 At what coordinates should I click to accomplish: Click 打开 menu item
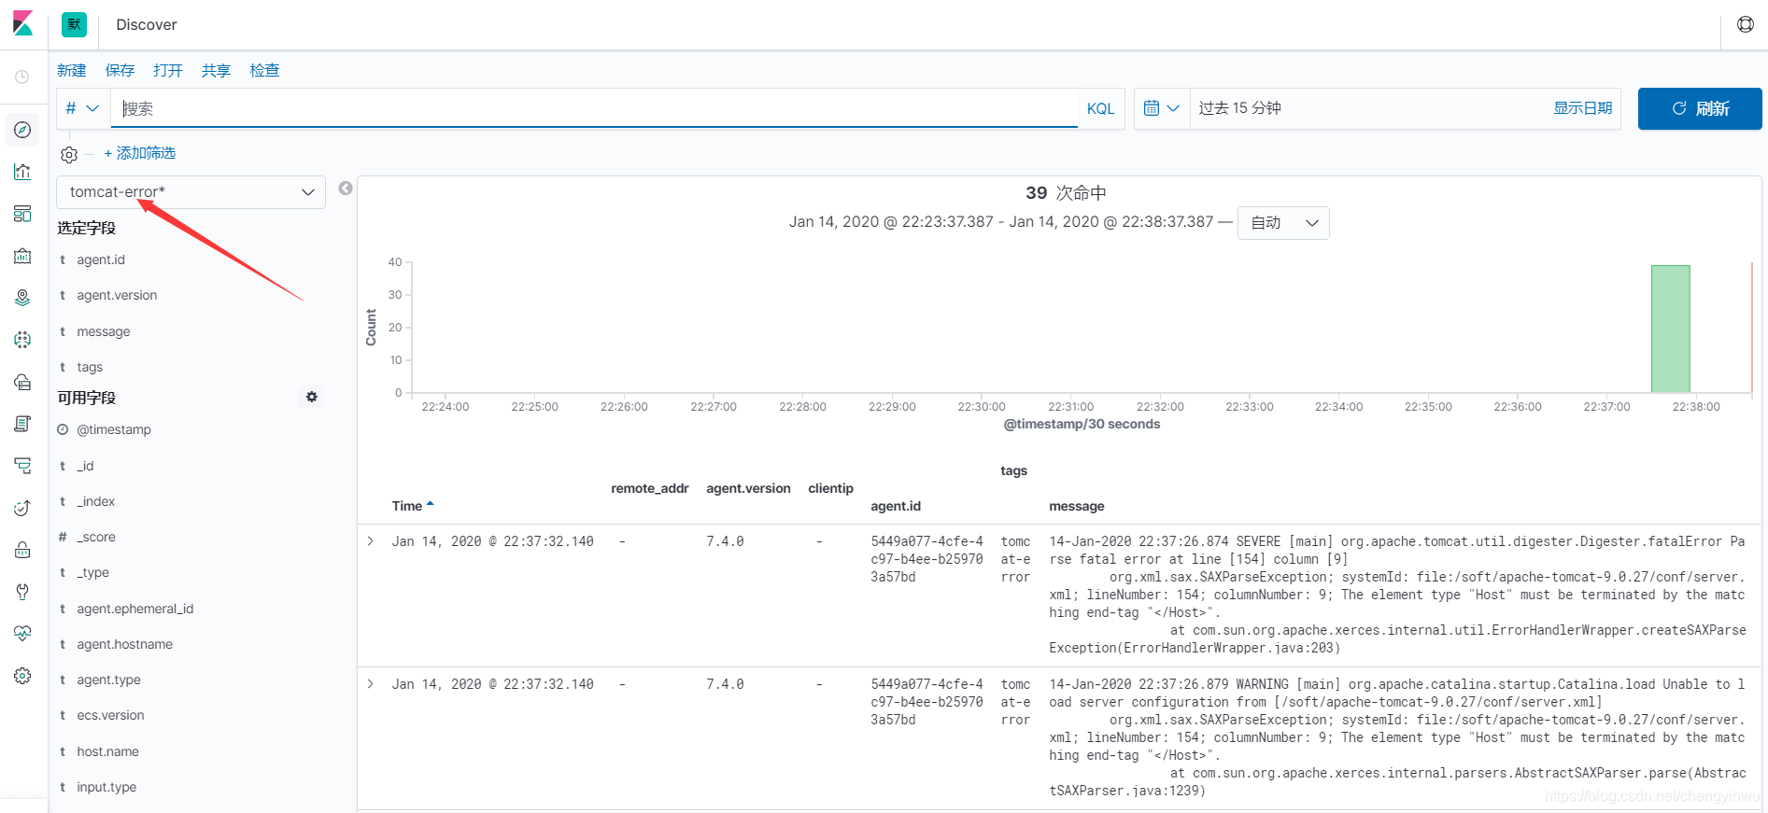(x=168, y=70)
